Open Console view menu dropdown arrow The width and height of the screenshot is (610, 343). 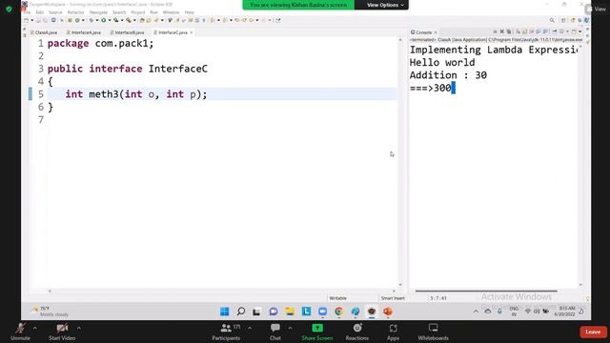(580, 31)
